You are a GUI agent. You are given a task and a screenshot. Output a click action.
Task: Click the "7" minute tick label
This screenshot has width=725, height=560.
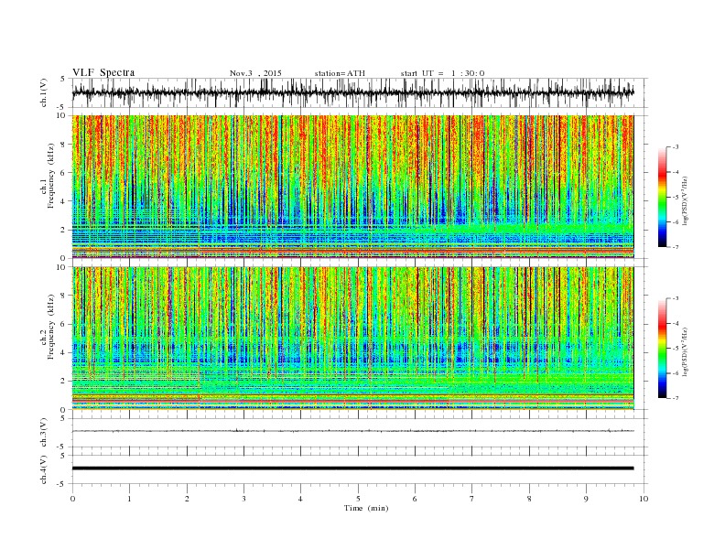[472, 499]
